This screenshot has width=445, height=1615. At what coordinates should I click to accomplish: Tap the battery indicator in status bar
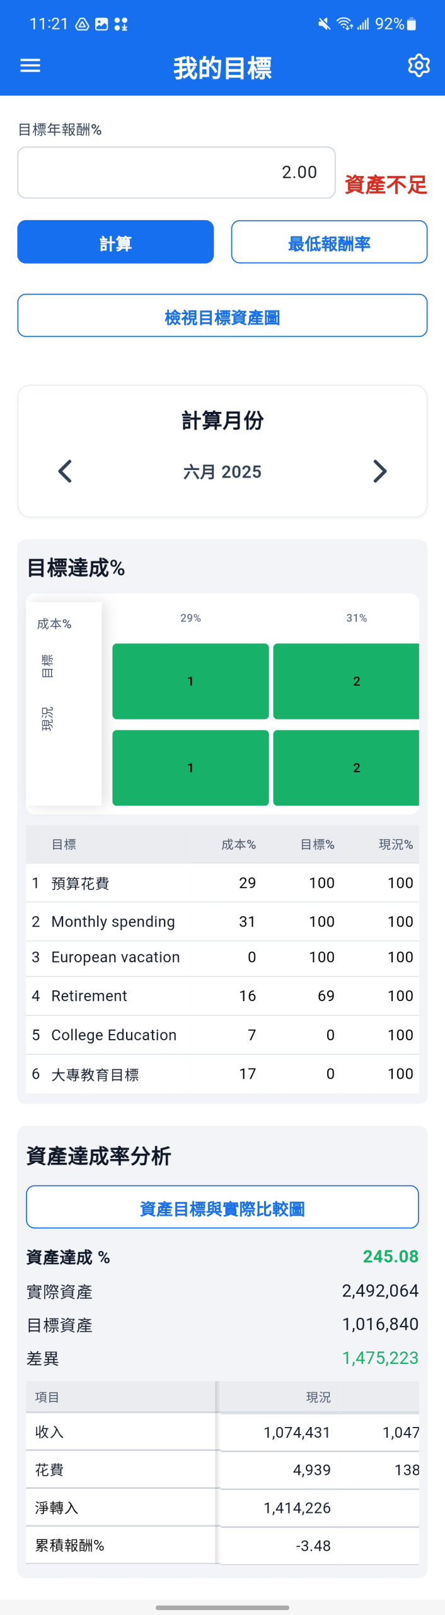(x=412, y=24)
